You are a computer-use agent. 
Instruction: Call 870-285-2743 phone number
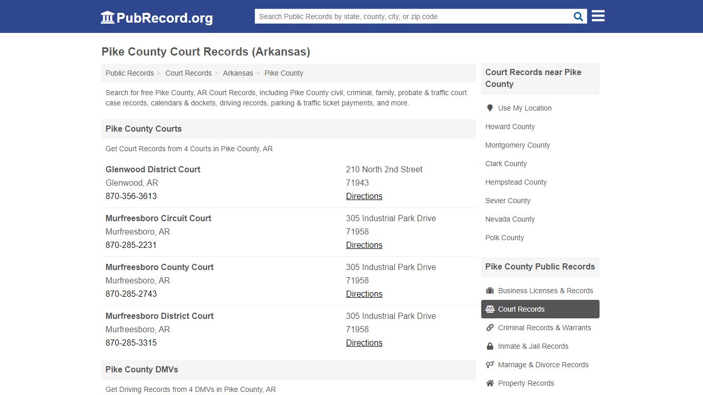pyautogui.click(x=131, y=294)
